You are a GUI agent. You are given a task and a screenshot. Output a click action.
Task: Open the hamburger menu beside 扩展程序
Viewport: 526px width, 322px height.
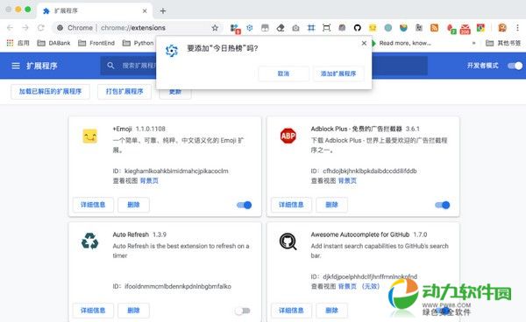coord(16,66)
